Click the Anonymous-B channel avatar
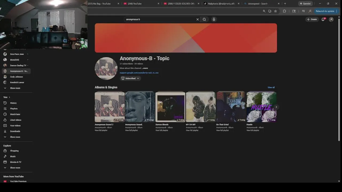Image resolution: width=342 pixels, height=192 pixels. point(106,68)
